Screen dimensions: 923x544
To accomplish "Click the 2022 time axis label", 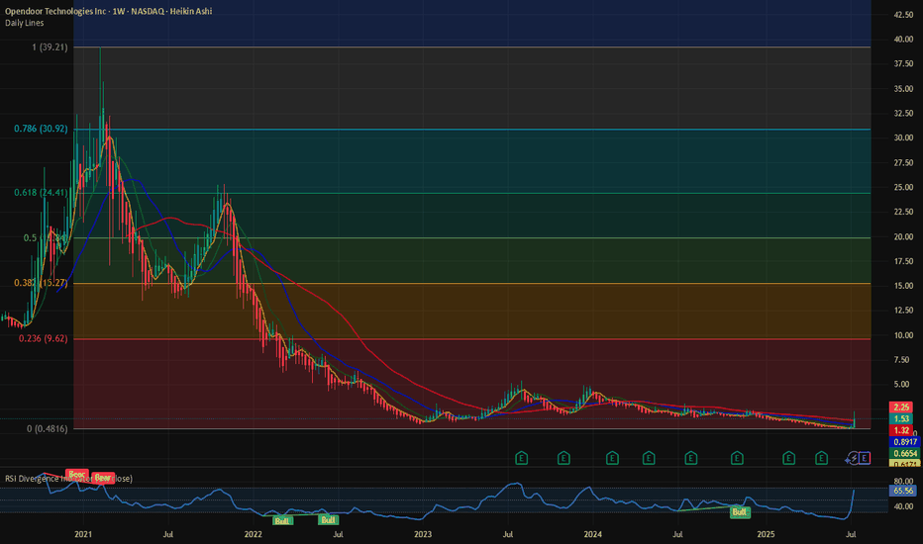I will pyautogui.click(x=254, y=534).
